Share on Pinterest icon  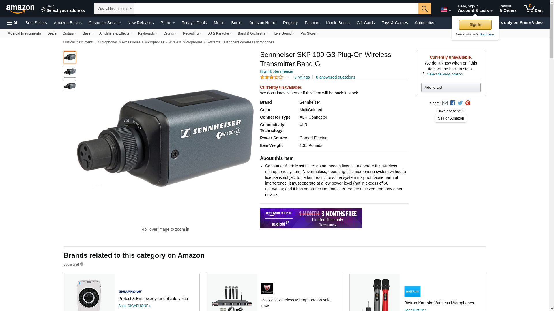[468, 103]
